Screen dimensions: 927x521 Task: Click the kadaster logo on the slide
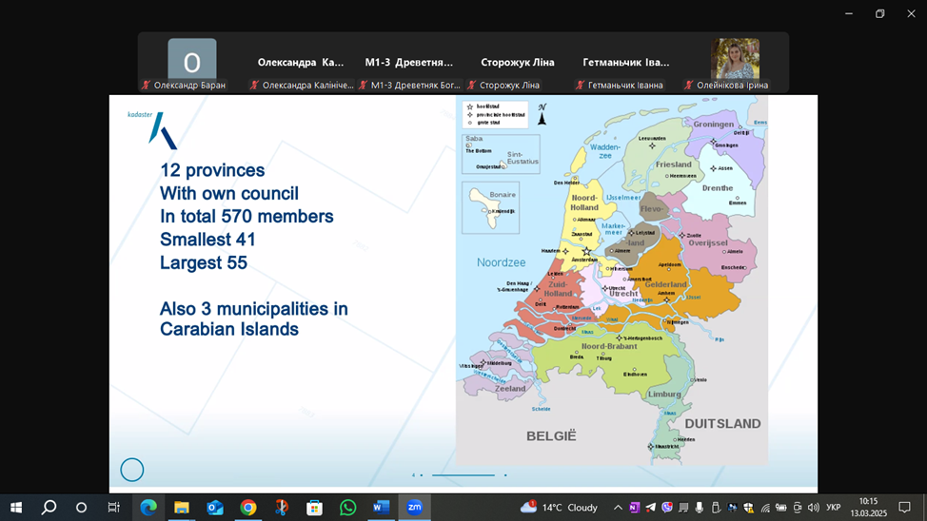coord(152,129)
